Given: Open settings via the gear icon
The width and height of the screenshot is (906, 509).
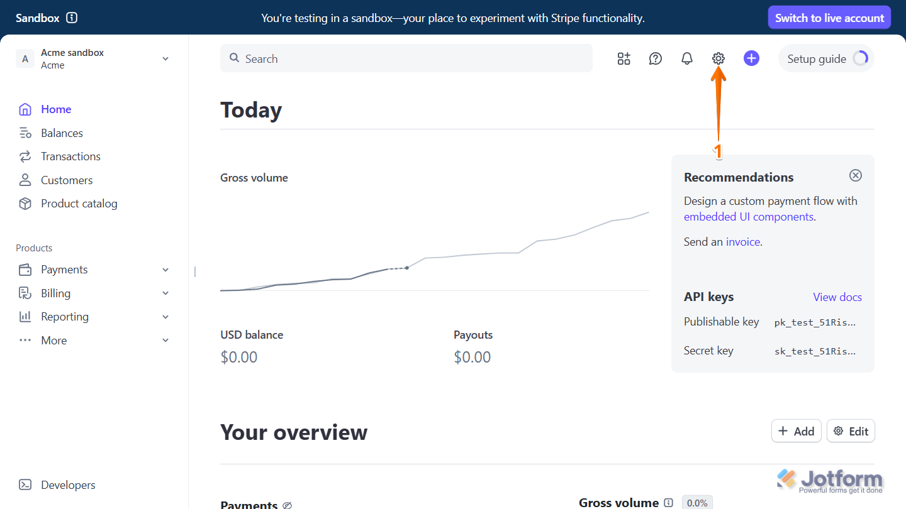Looking at the screenshot, I should tap(718, 58).
